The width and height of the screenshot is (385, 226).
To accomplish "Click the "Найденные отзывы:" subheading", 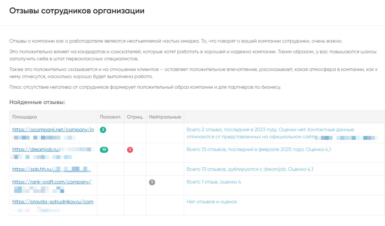I will coord(37,102).
